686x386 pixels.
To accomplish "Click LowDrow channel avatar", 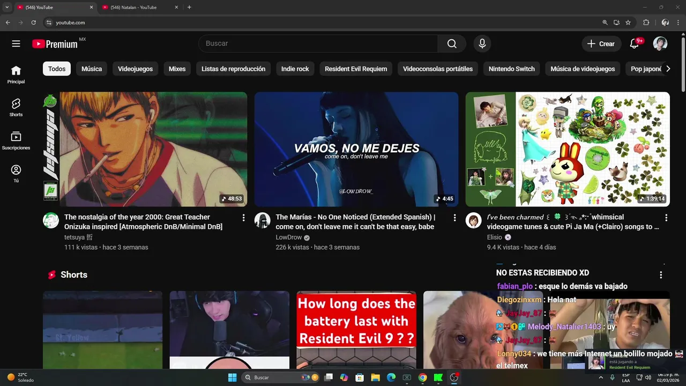I will (262, 220).
